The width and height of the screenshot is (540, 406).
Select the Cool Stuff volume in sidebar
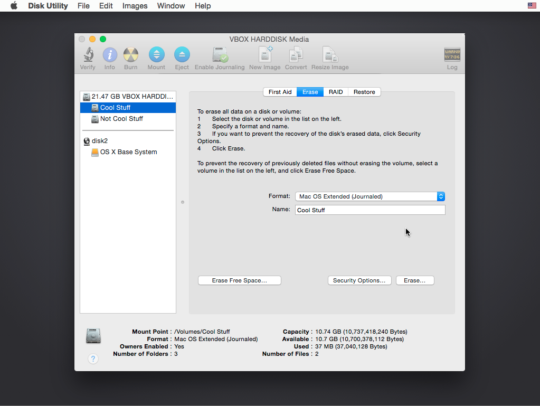(128, 108)
